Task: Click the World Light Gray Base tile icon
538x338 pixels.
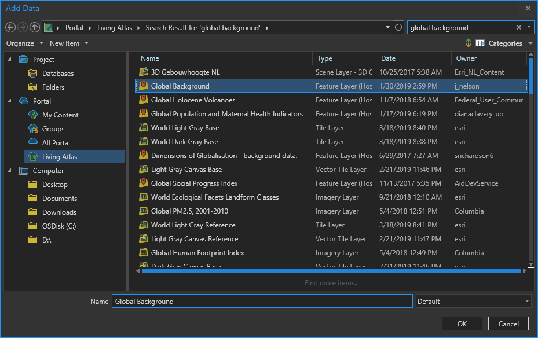Action: click(144, 128)
